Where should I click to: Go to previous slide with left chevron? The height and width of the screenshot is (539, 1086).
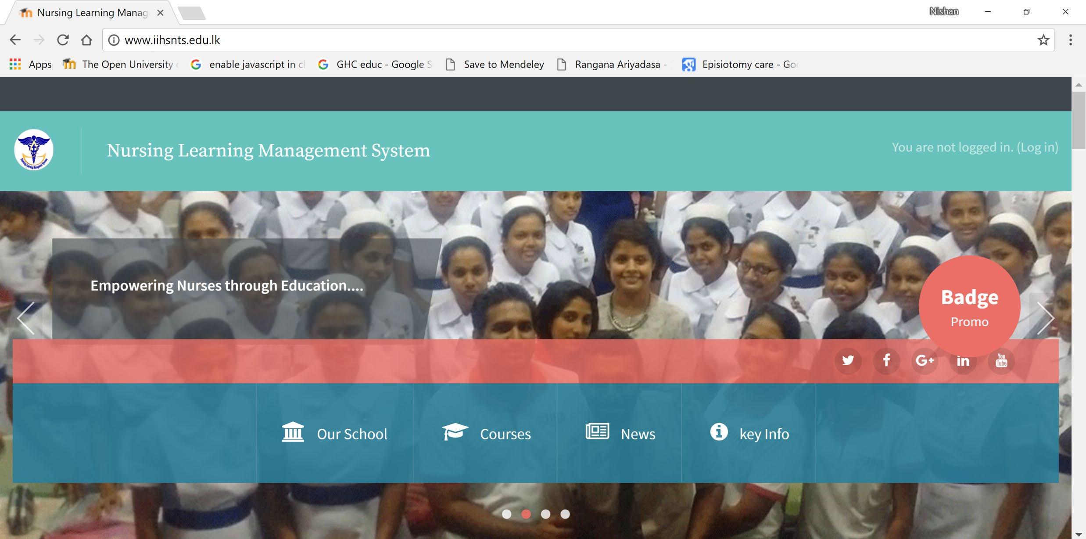point(25,318)
